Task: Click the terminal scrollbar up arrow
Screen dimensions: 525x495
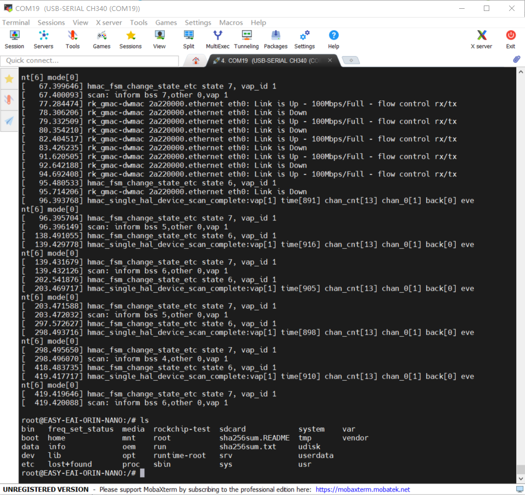Action: coord(521,71)
